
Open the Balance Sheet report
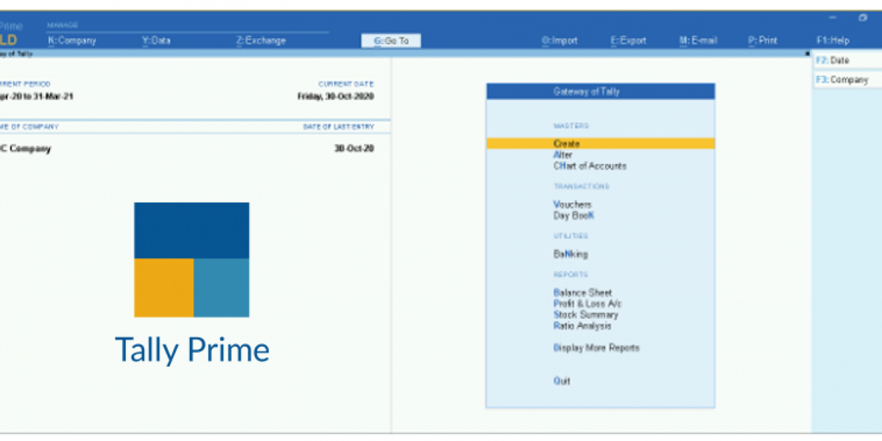[x=583, y=293]
